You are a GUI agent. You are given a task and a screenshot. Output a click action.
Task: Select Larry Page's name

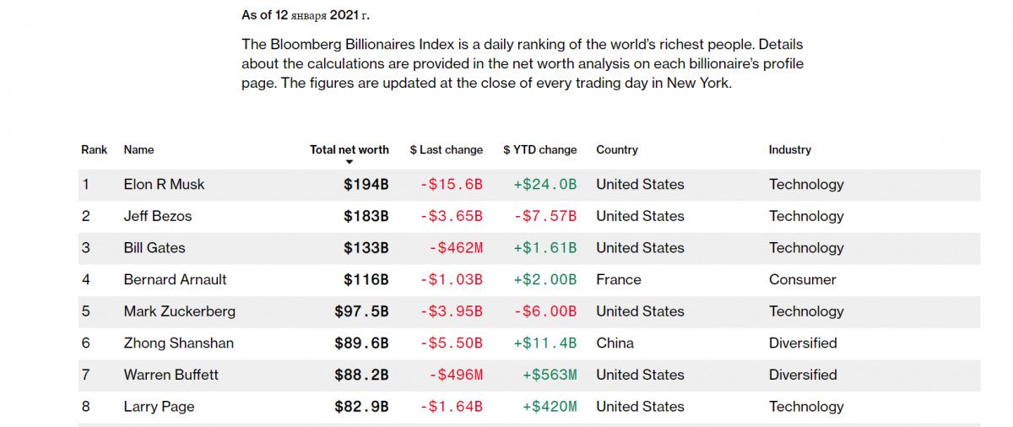[159, 407]
